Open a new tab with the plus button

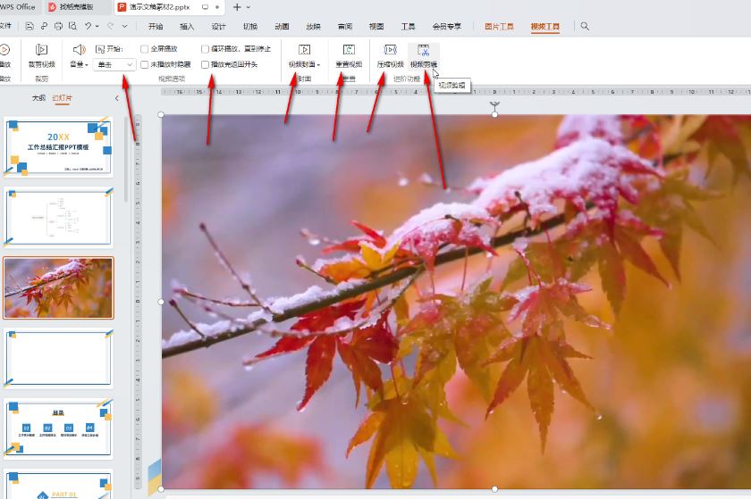coord(237,7)
